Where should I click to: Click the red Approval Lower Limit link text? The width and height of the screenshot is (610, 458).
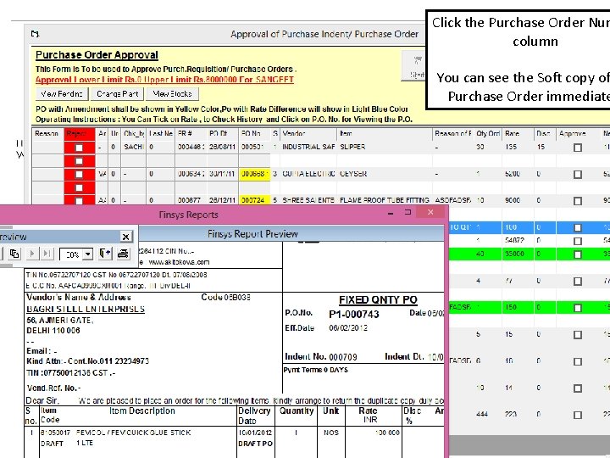pos(164,80)
